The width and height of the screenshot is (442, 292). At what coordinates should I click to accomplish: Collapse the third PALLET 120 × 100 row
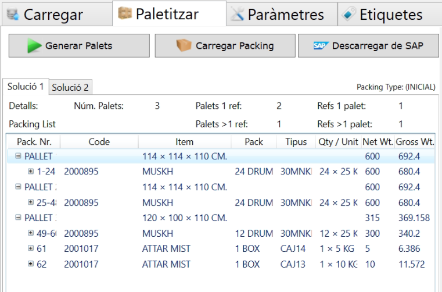[18, 218]
